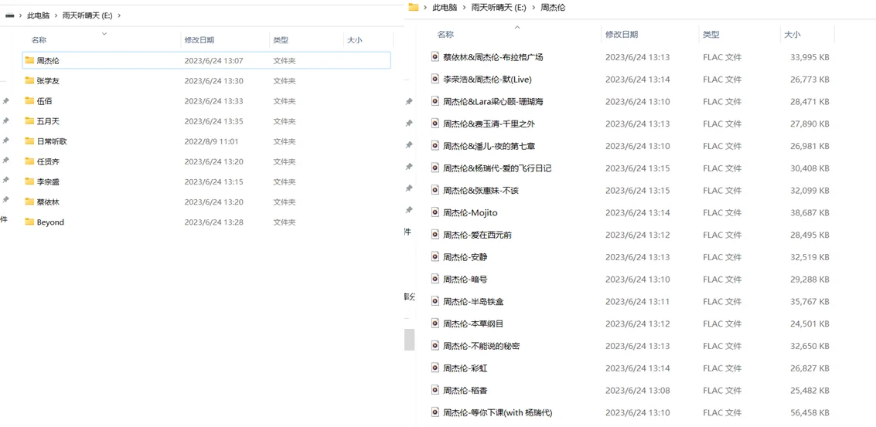The height and width of the screenshot is (427, 876).
Task: Click FLAC icon of 周杰伦-Mojito
Action: pyautogui.click(x=435, y=212)
